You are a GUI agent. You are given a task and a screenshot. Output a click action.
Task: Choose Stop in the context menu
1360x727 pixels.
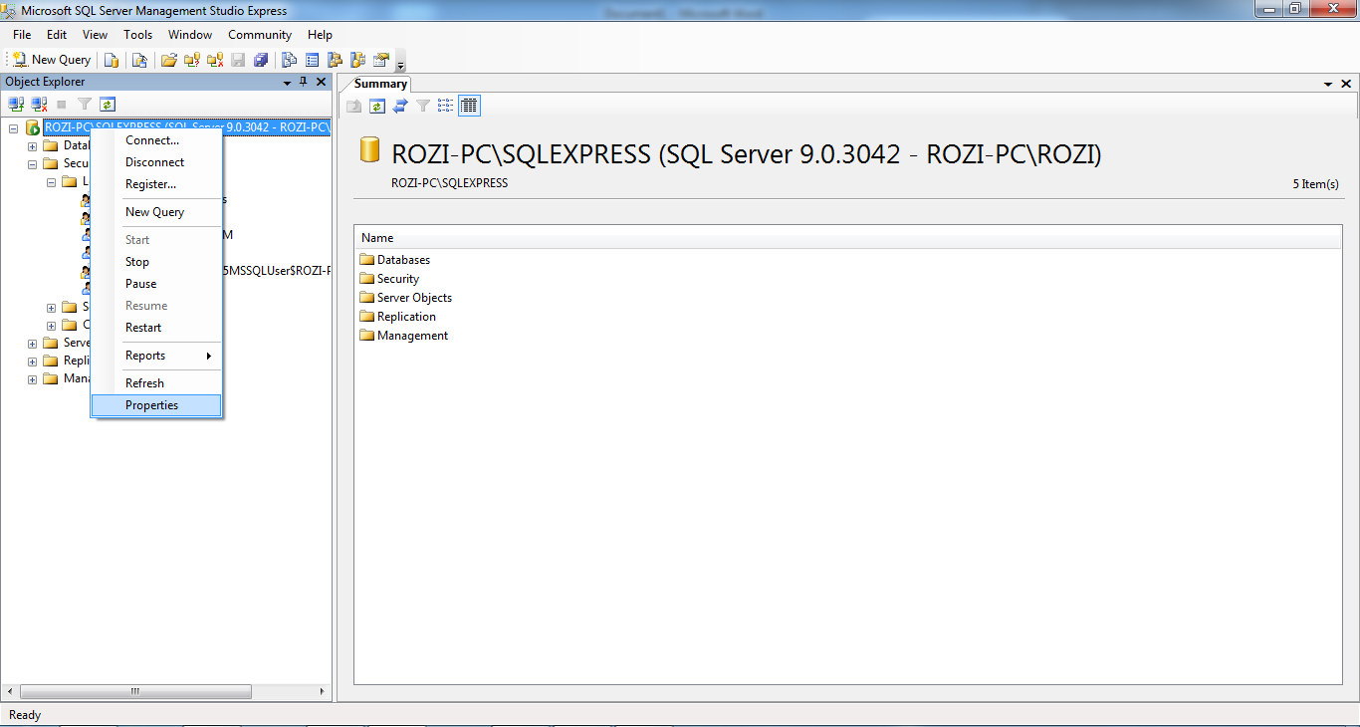click(155, 262)
